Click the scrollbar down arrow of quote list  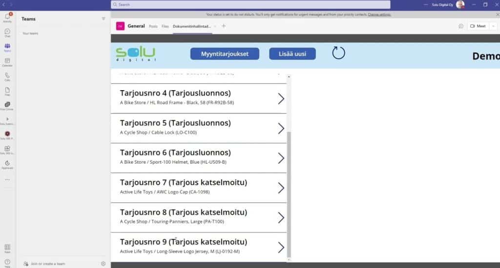[289, 260]
